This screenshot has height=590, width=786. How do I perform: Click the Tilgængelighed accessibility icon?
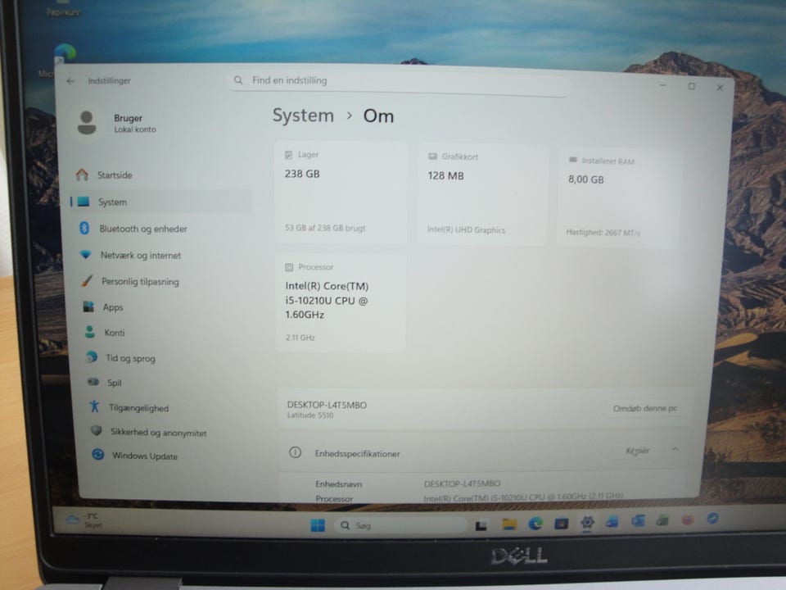pyautogui.click(x=94, y=406)
